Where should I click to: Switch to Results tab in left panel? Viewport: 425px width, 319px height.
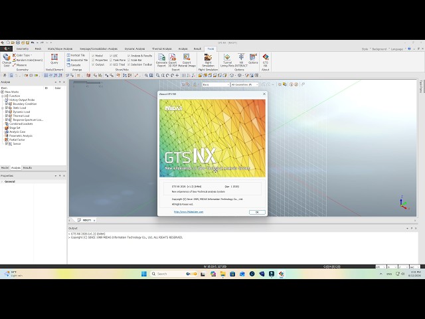click(x=27, y=168)
